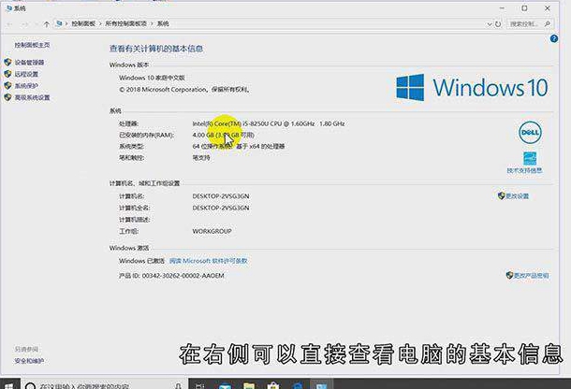Click the magnifier search icon
Screen dimensions: 571x389
point(547,24)
